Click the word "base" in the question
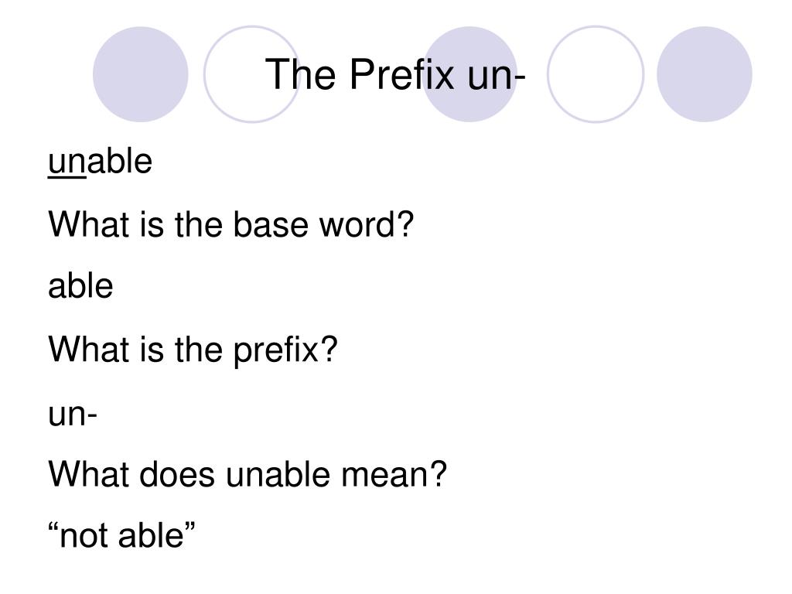 click(x=270, y=224)
